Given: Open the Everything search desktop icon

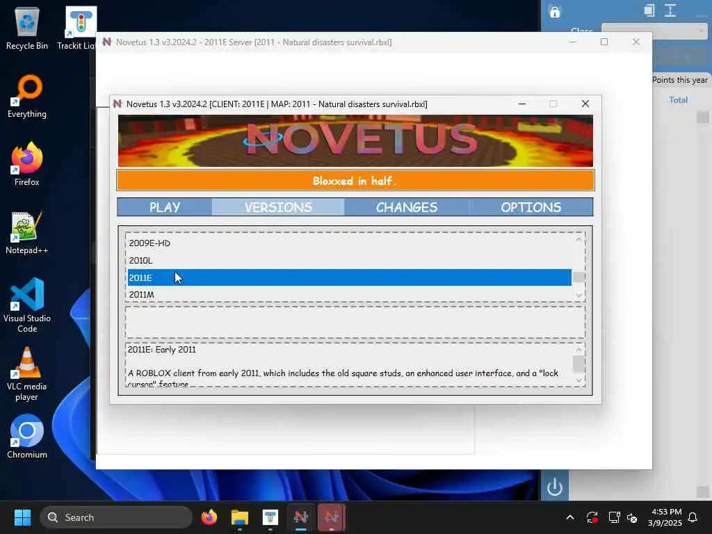Looking at the screenshot, I should tap(27, 96).
